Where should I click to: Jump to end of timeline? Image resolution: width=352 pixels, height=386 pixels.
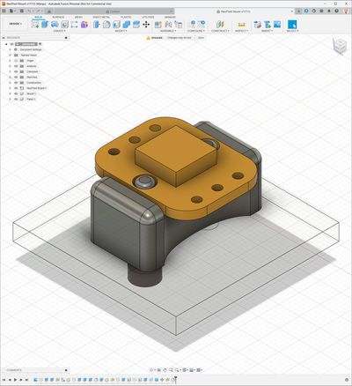tap(26, 380)
